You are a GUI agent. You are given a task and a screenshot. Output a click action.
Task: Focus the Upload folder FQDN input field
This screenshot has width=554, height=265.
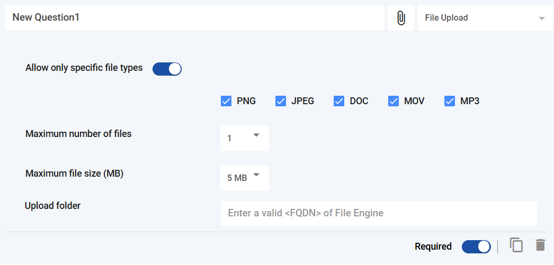point(379,213)
